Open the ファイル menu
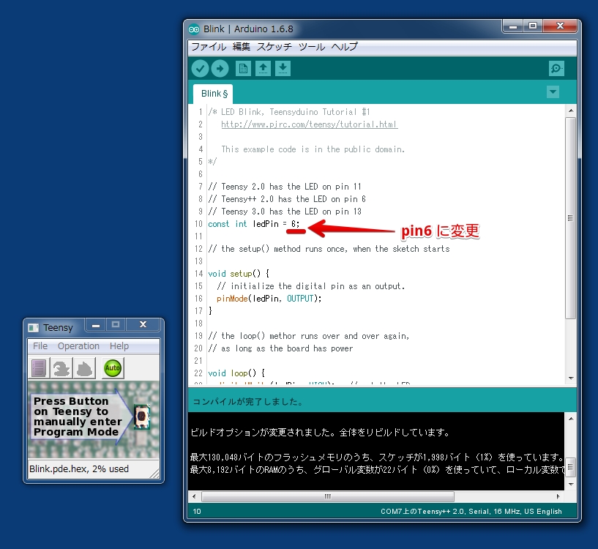This screenshot has width=598, height=549. (x=209, y=47)
